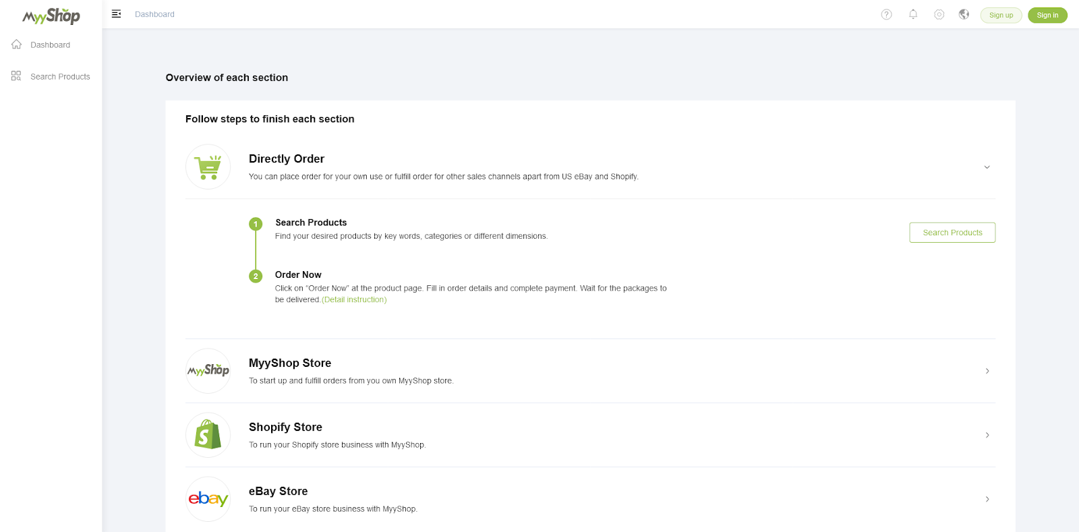This screenshot has height=532, width=1079.
Task: Click the outlined Search Products button
Action: pyautogui.click(x=952, y=233)
